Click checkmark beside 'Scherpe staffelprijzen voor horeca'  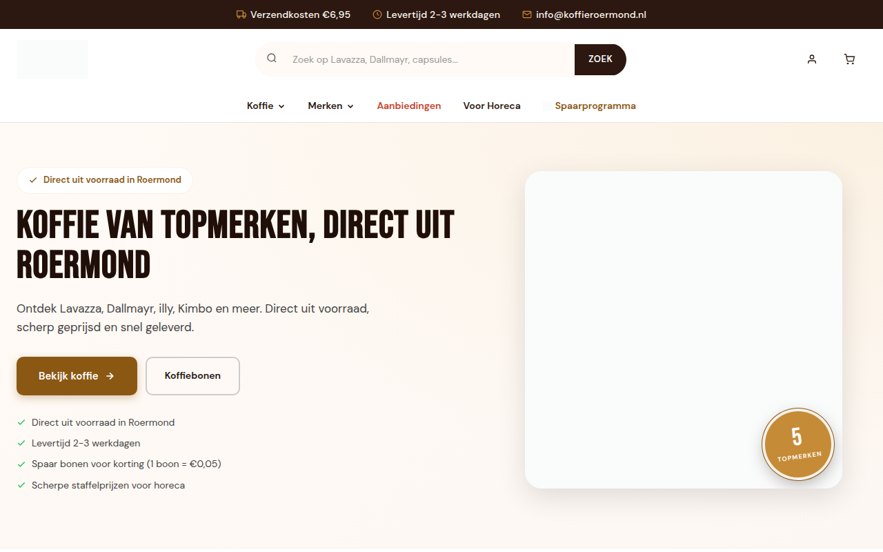coord(21,485)
